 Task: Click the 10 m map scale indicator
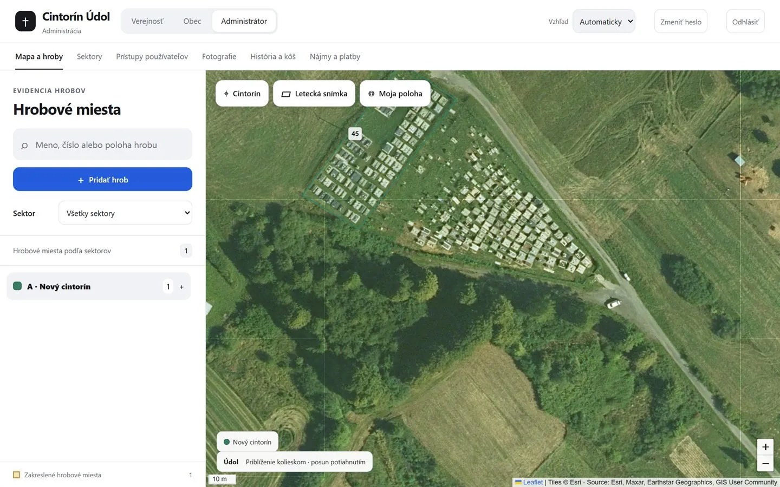point(222,479)
